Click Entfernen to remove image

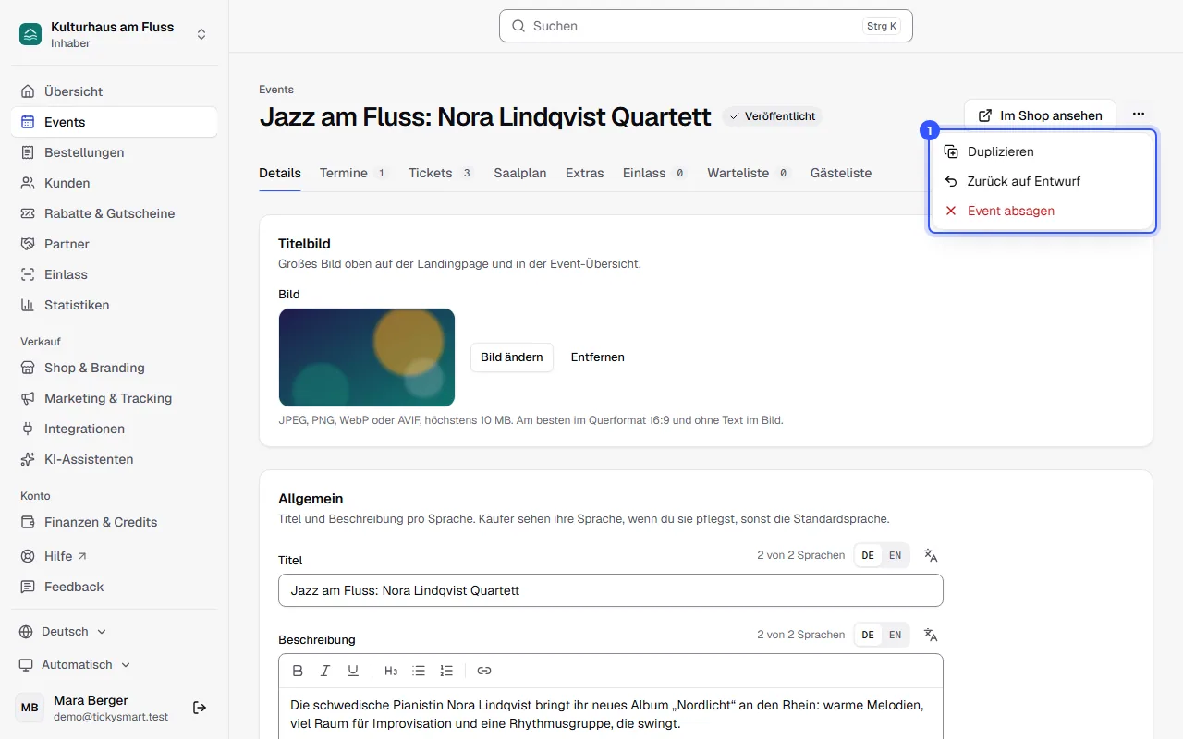(598, 357)
